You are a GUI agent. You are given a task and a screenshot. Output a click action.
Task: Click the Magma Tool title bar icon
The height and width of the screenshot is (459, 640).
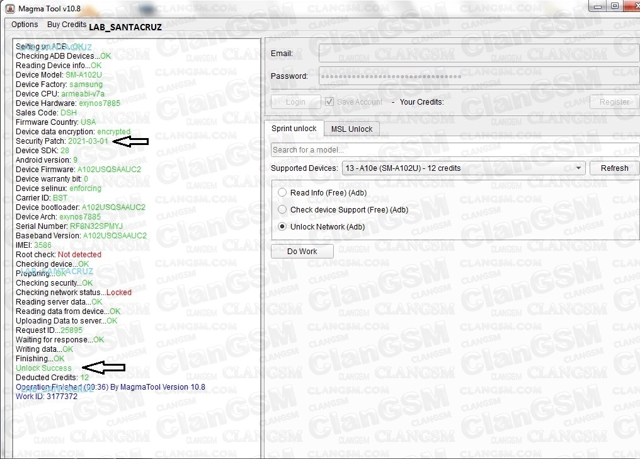coord(10,9)
